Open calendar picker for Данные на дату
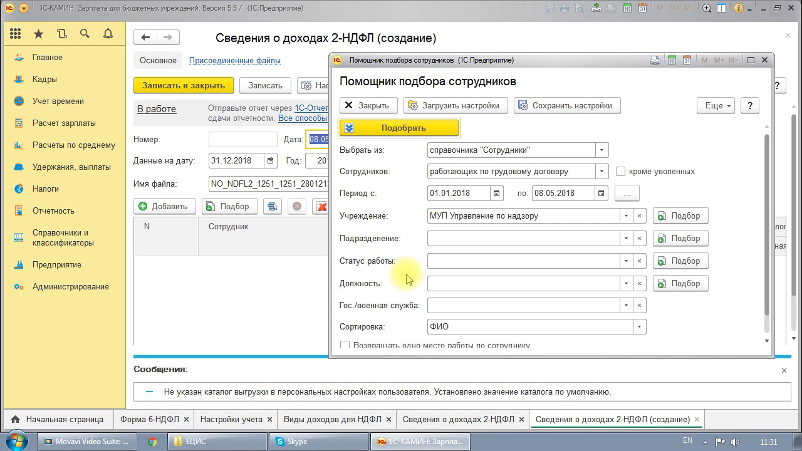Image resolution: width=802 pixels, height=451 pixels. pos(270,161)
